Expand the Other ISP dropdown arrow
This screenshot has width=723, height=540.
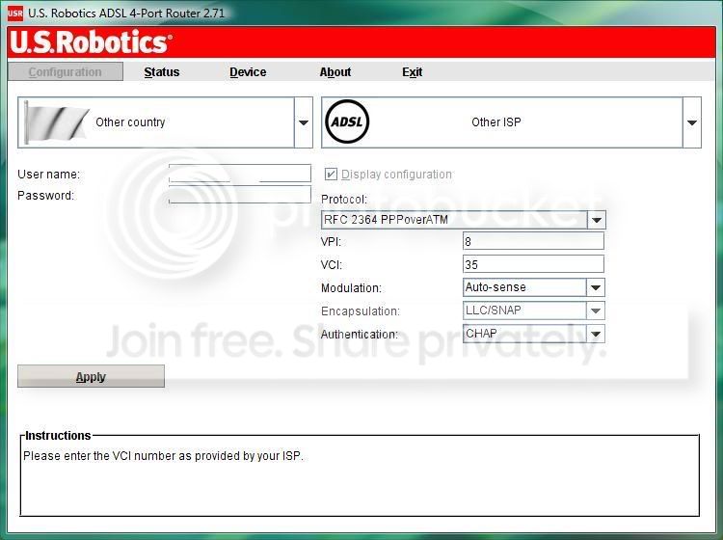[691, 122]
